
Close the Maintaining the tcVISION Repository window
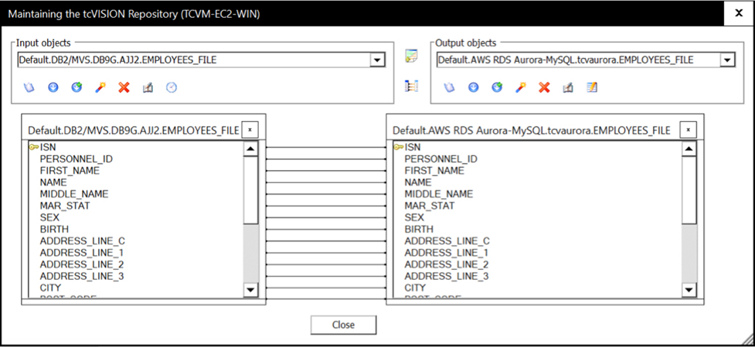[x=738, y=13]
